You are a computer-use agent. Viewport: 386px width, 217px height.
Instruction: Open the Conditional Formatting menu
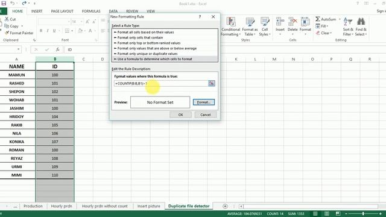(x=230, y=27)
